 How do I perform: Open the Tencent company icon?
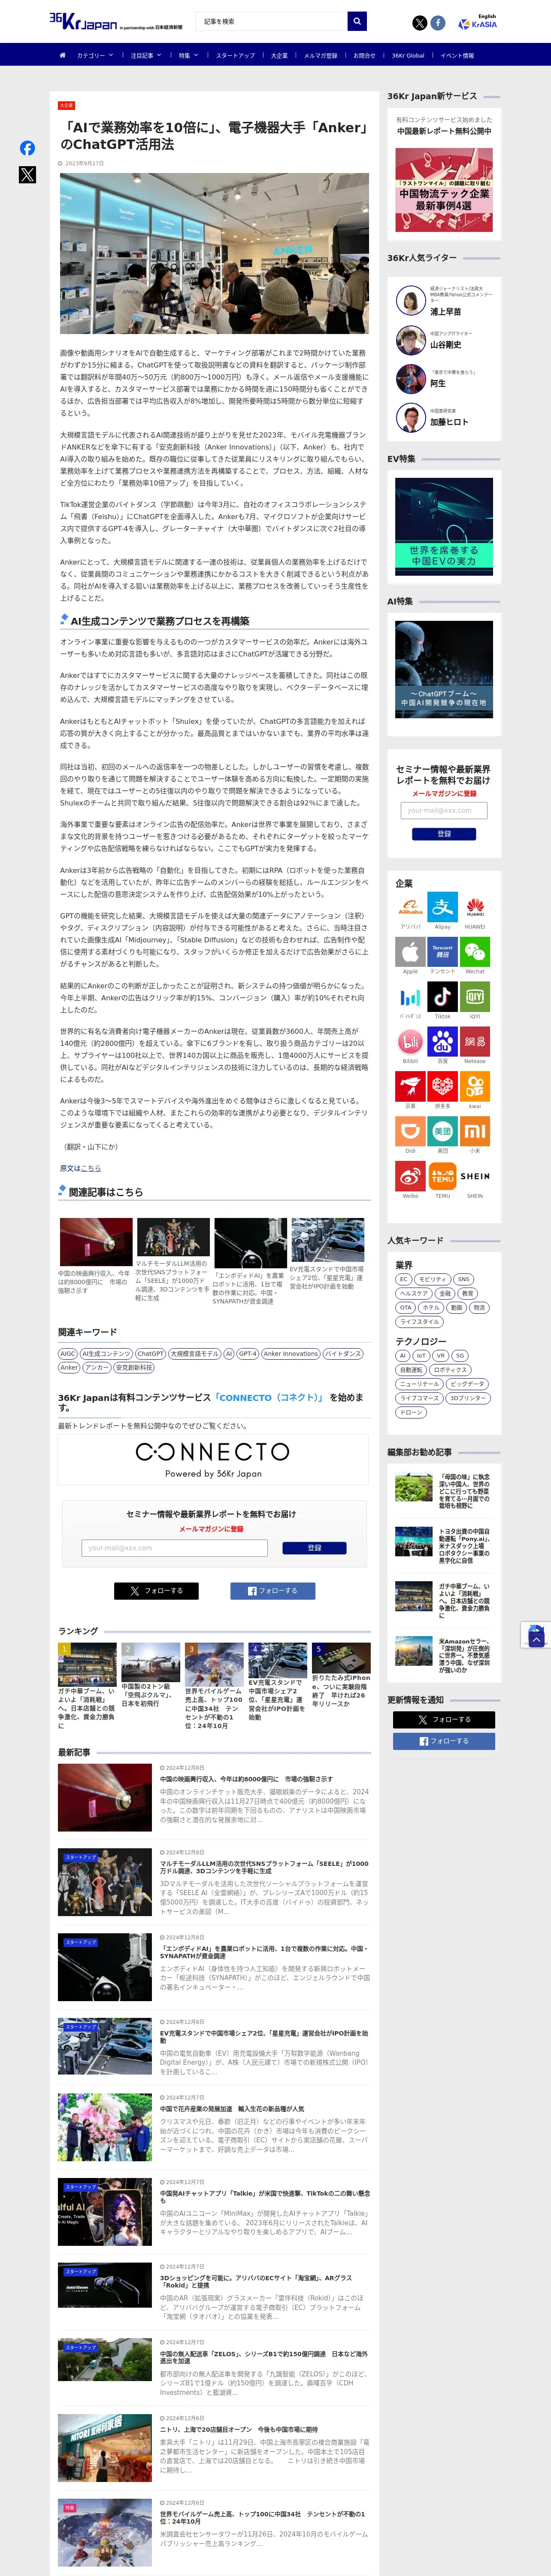[x=443, y=952]
